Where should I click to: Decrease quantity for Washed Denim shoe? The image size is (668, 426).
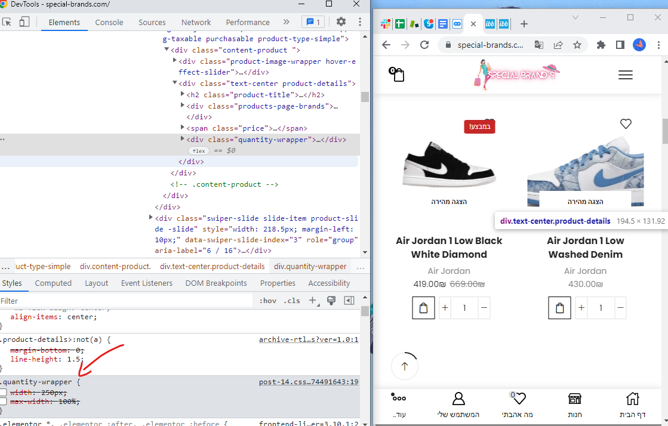(x=620, y=308)
